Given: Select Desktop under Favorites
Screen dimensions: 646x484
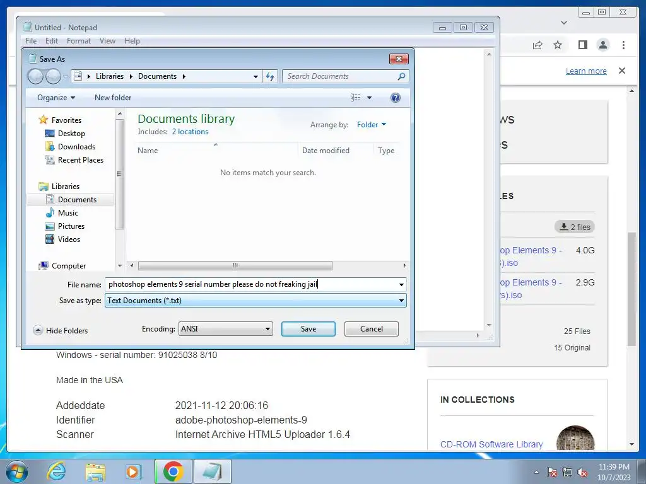Looking at the screenshot, I should (x=71, y=134).
